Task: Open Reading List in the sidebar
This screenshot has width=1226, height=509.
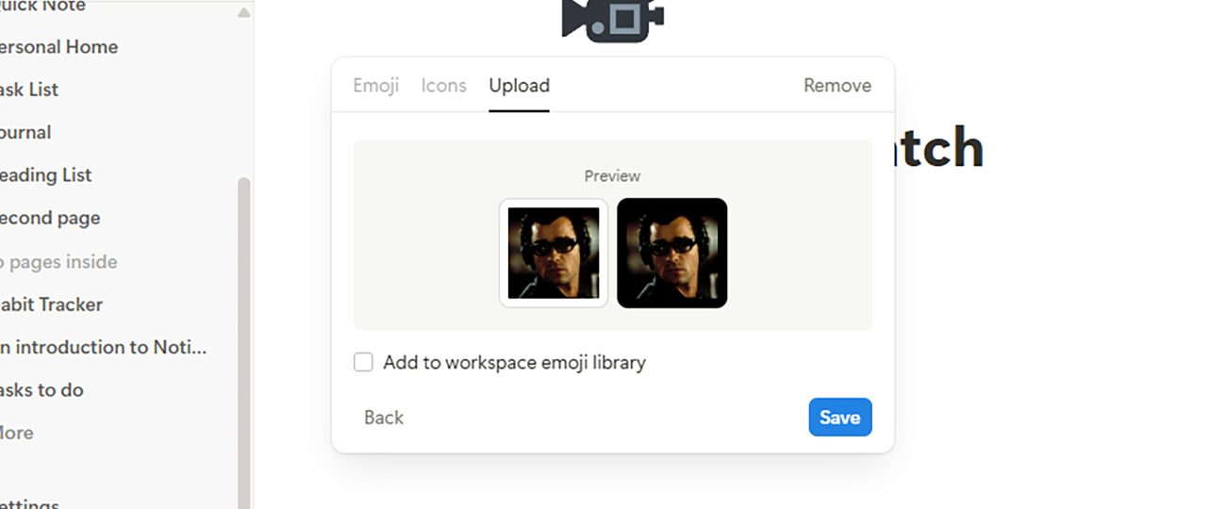Action: pyautogui.click(x=46, y=175)
